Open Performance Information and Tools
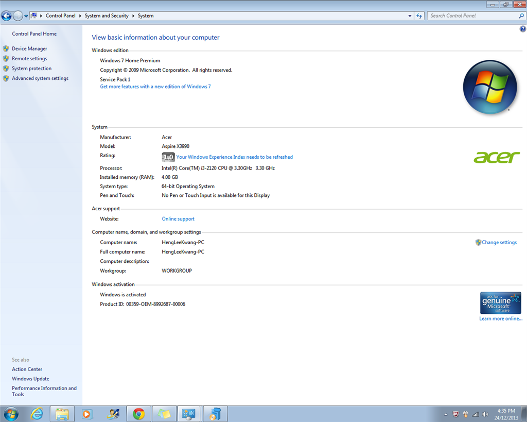The width and height of the screenshot is (527, 422). (x=44, y=391)
